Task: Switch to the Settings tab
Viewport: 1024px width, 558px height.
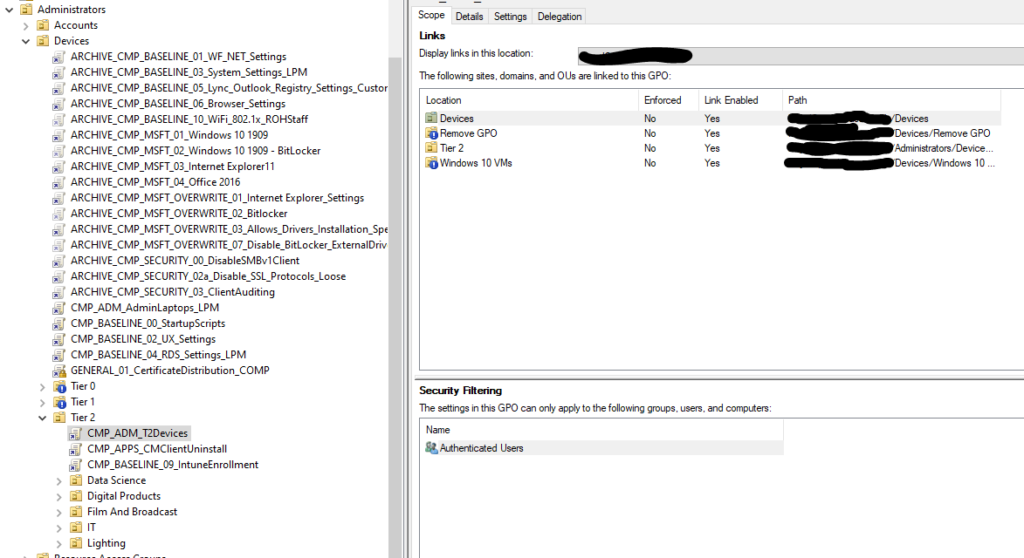Action: pyautogui.click(x=510, y=17)
